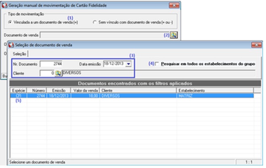The height and width of the screenshot is (168, 266).
Task: Sort by the Espécie column header
Action: 19,91
